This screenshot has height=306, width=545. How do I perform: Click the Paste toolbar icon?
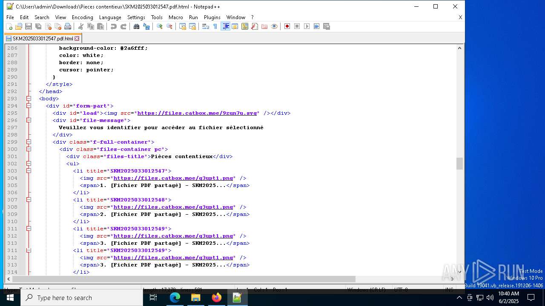click(100, 26)
